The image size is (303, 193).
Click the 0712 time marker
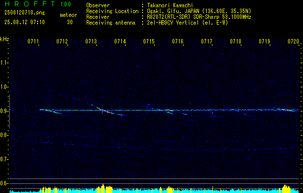tap(62, 41)
